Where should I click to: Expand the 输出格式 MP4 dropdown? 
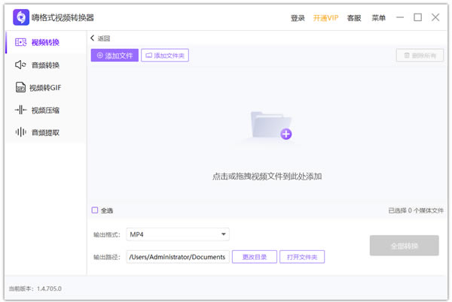[224, 234]
